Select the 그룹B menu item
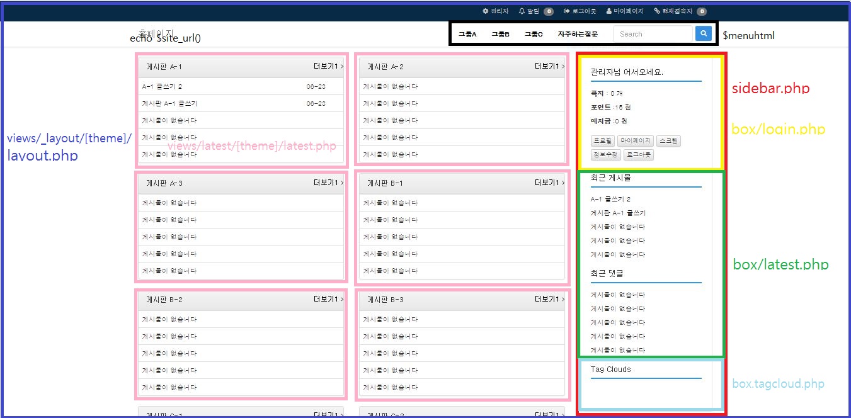 (x=500, y=34)
